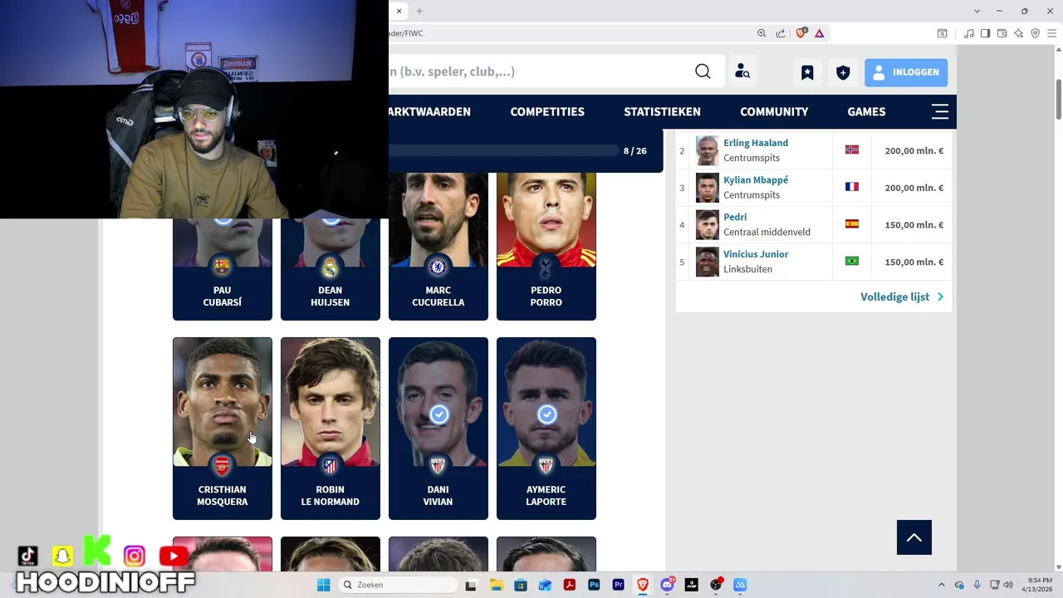
Task: Open Pedri's profile link
Action: point(735,217)
